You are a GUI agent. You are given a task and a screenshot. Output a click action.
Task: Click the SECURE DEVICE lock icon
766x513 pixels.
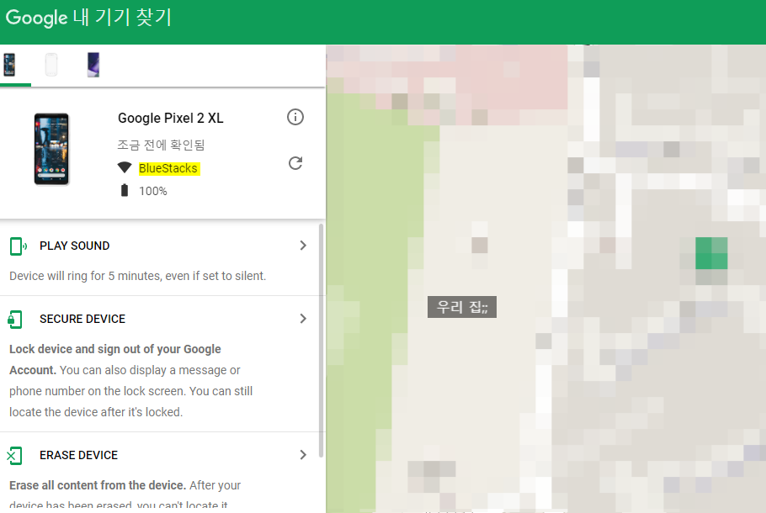15,320
